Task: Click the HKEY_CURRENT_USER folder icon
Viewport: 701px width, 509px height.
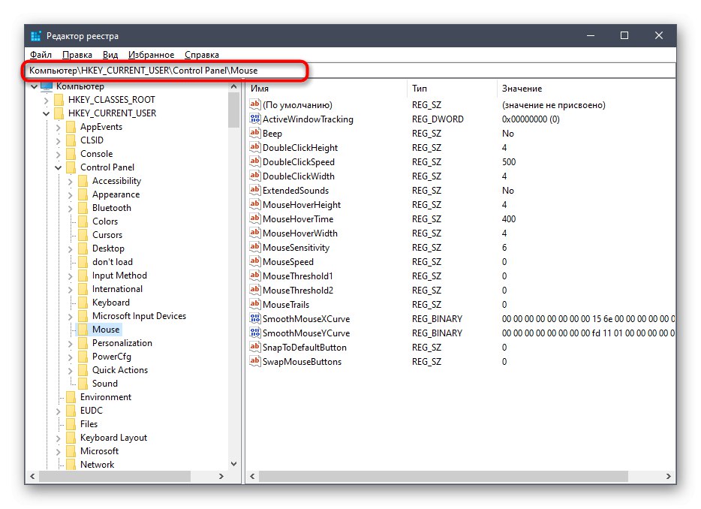Action: pos(59,113)
